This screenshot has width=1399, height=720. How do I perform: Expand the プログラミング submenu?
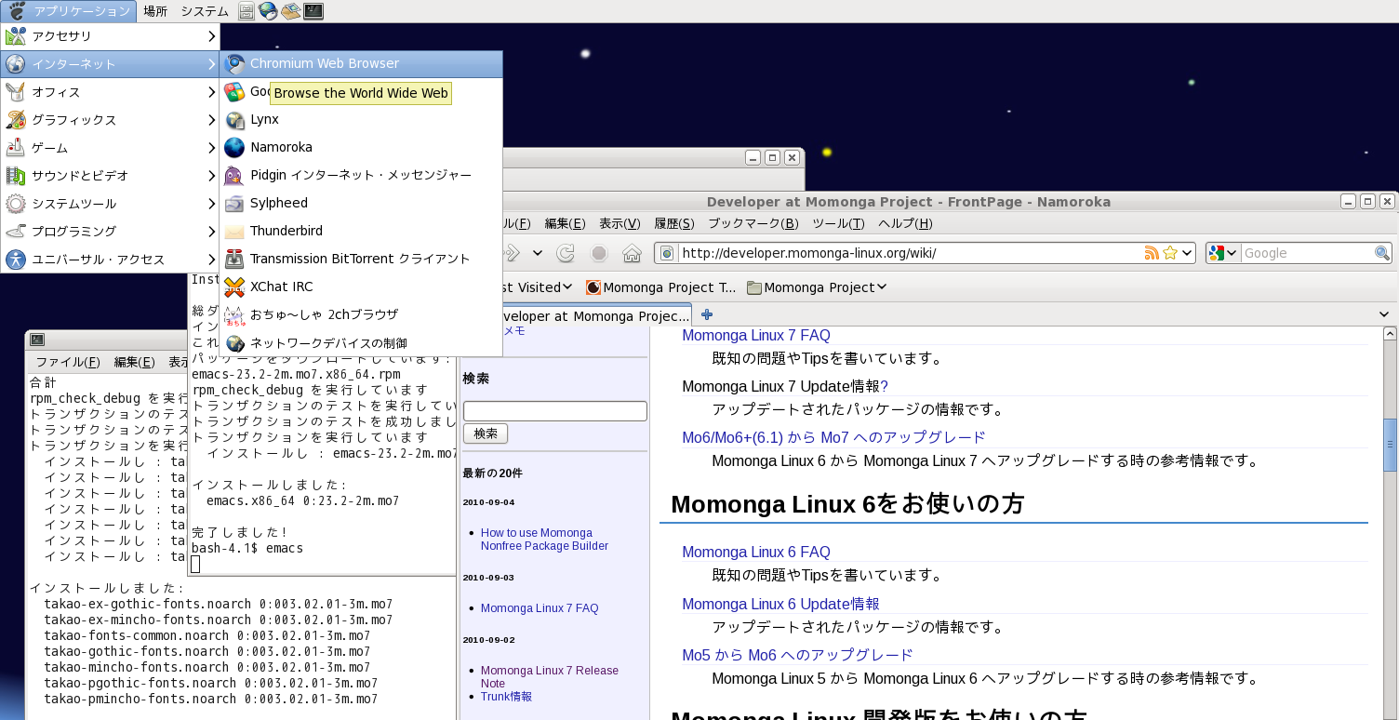pos(110,232)
